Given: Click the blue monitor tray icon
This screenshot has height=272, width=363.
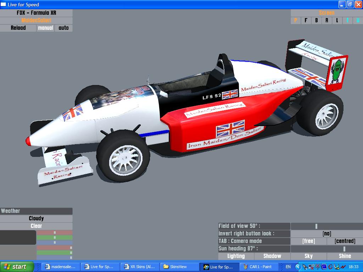Looking at the screenshot, I should [x=324, y=267].
